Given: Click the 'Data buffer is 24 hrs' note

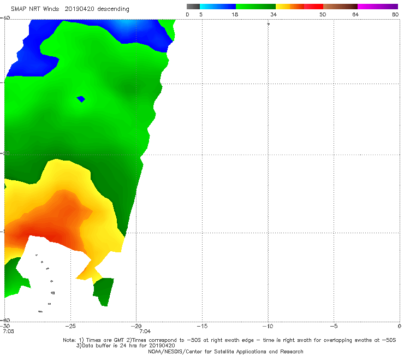Looking at the screenshot, I should tap(126, 346).
